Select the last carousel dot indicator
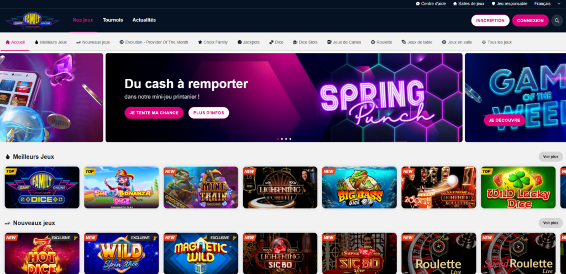566x274 pixels. [x=290, y=138]
